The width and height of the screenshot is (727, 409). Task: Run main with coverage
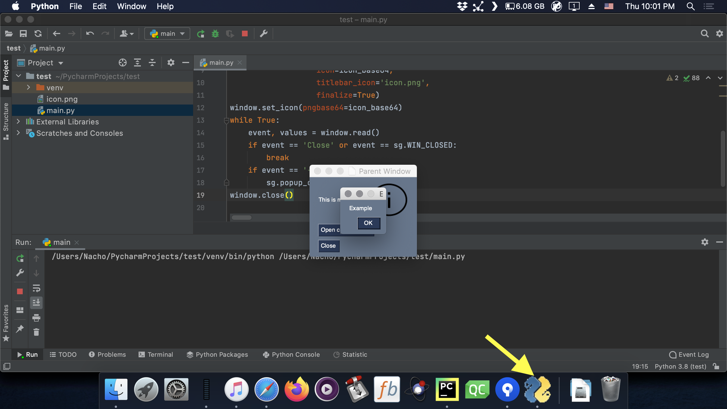click(x=230, y=33)
